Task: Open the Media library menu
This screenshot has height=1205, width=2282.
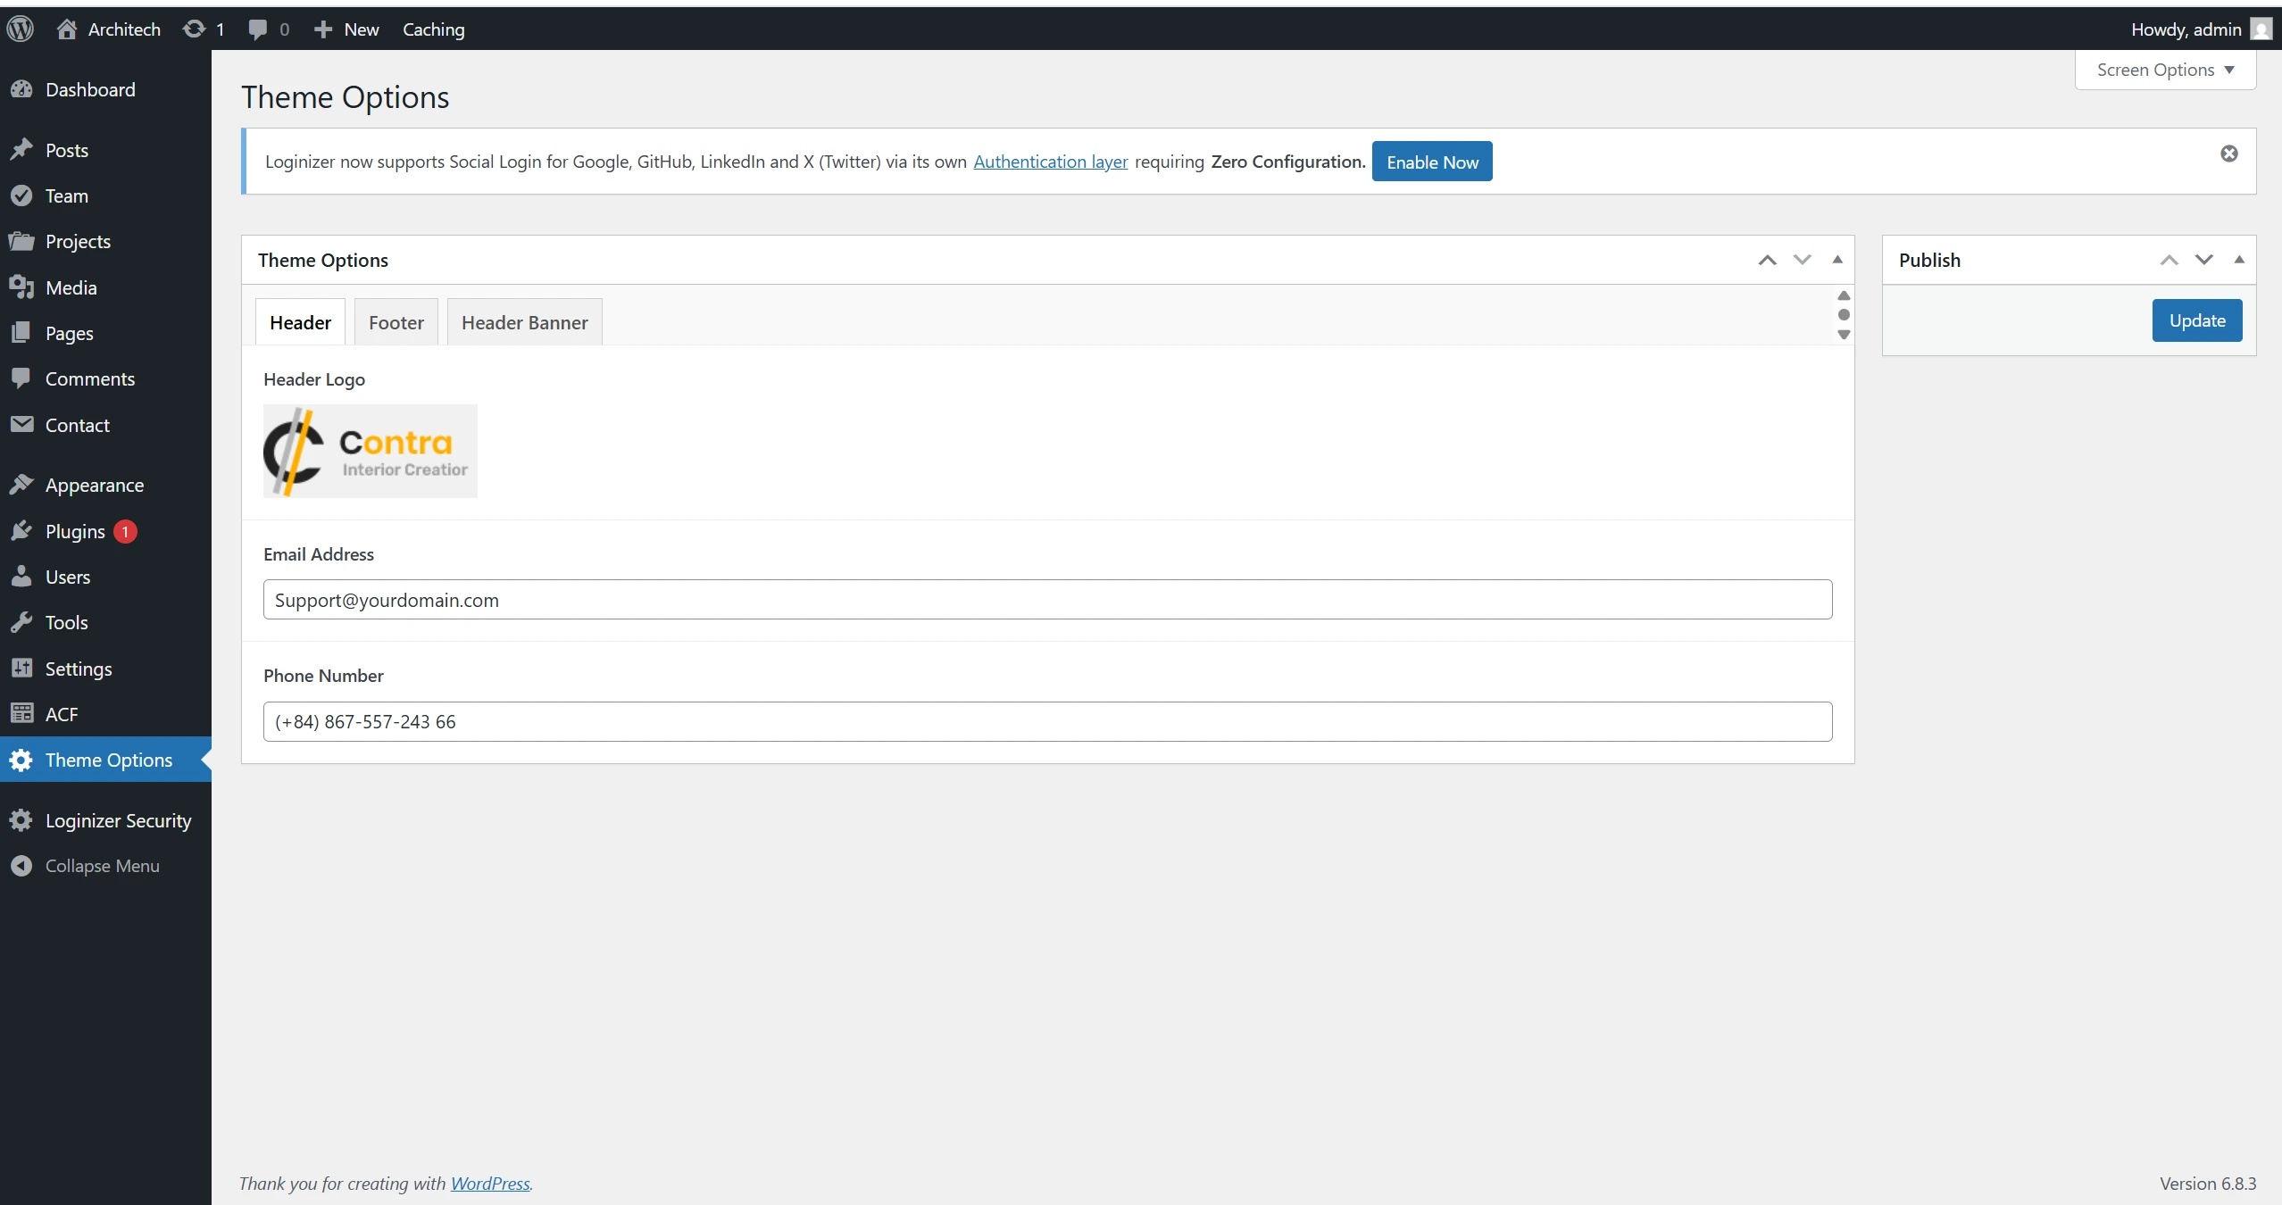Action: (x=71, y=287)
